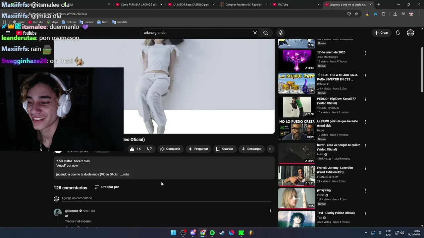
Task: Start voice search with the microphone icon
Action: pyautogui.click(x=281, y=33)
